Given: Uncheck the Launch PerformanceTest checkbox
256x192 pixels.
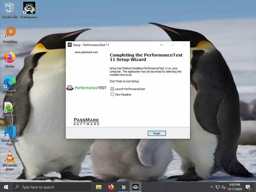Looking at the screenshot, I should (112, 89).
